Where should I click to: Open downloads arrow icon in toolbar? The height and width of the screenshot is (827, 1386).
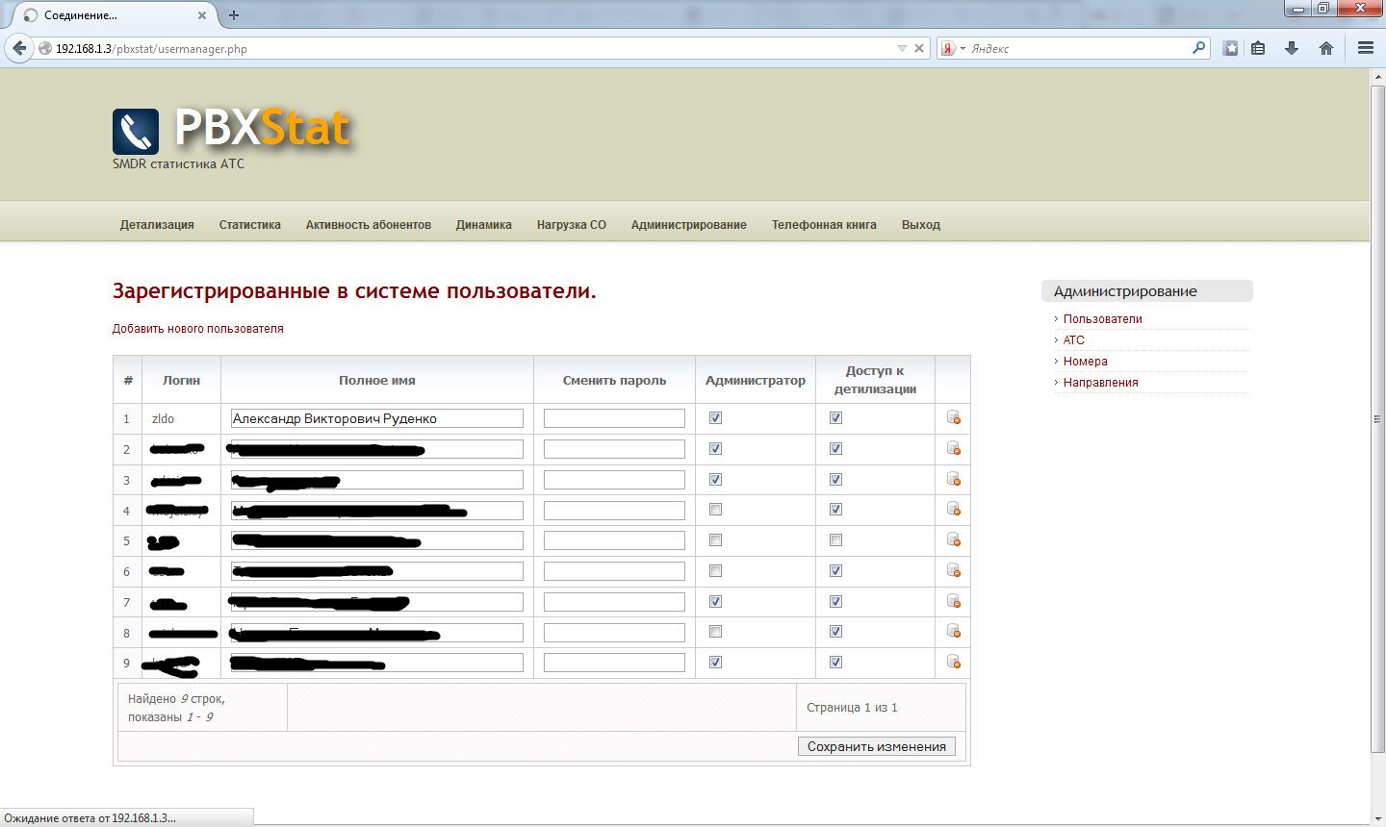pyautogui.click(x=1292, y=48)
